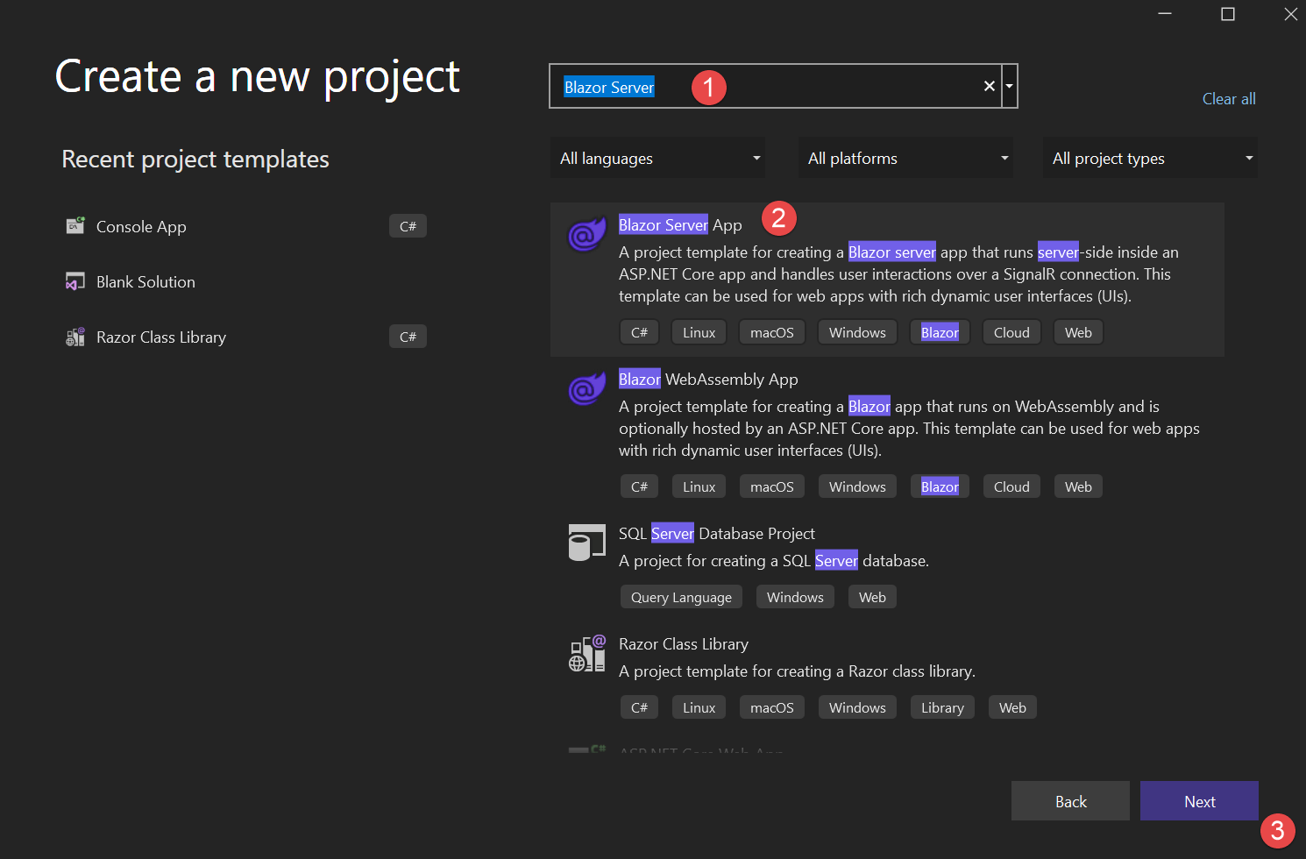This screenshot has width=1306, height=859.
Task: Click the Web tag under SQL Server Database Project
Action: 872,597
